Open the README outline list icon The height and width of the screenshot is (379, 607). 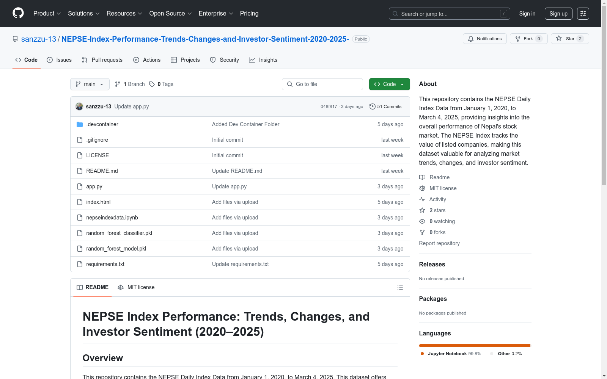tap(400, 288)
